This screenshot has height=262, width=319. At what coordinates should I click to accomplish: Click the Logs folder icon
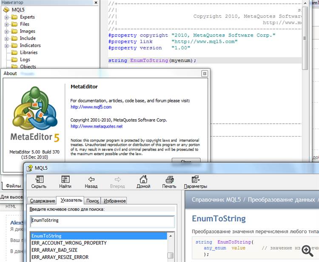click(x=14, y=60)
